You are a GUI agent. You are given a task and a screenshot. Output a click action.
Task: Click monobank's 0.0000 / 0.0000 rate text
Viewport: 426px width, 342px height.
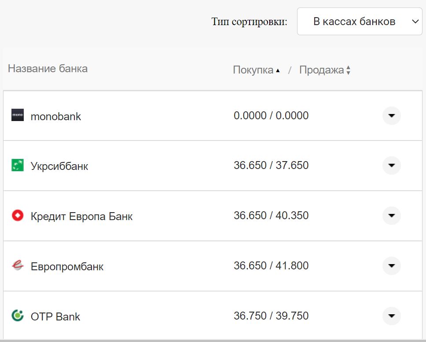(x=272, y=116)
